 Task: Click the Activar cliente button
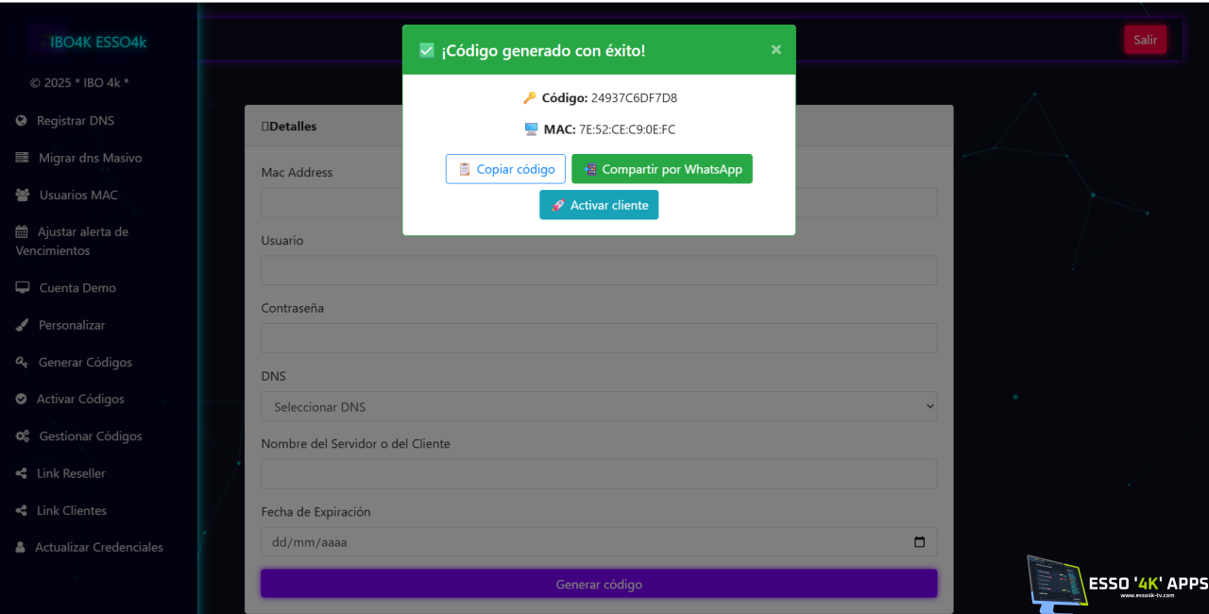pyautogui.click(x=599, y=205)
